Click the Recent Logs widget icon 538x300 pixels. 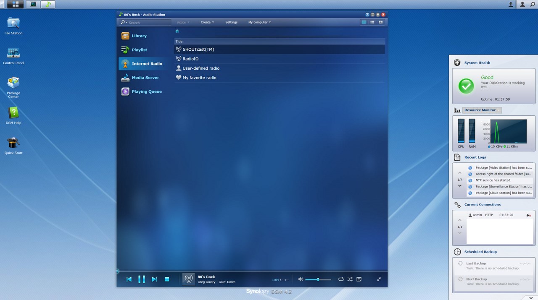tap(457, 157)
